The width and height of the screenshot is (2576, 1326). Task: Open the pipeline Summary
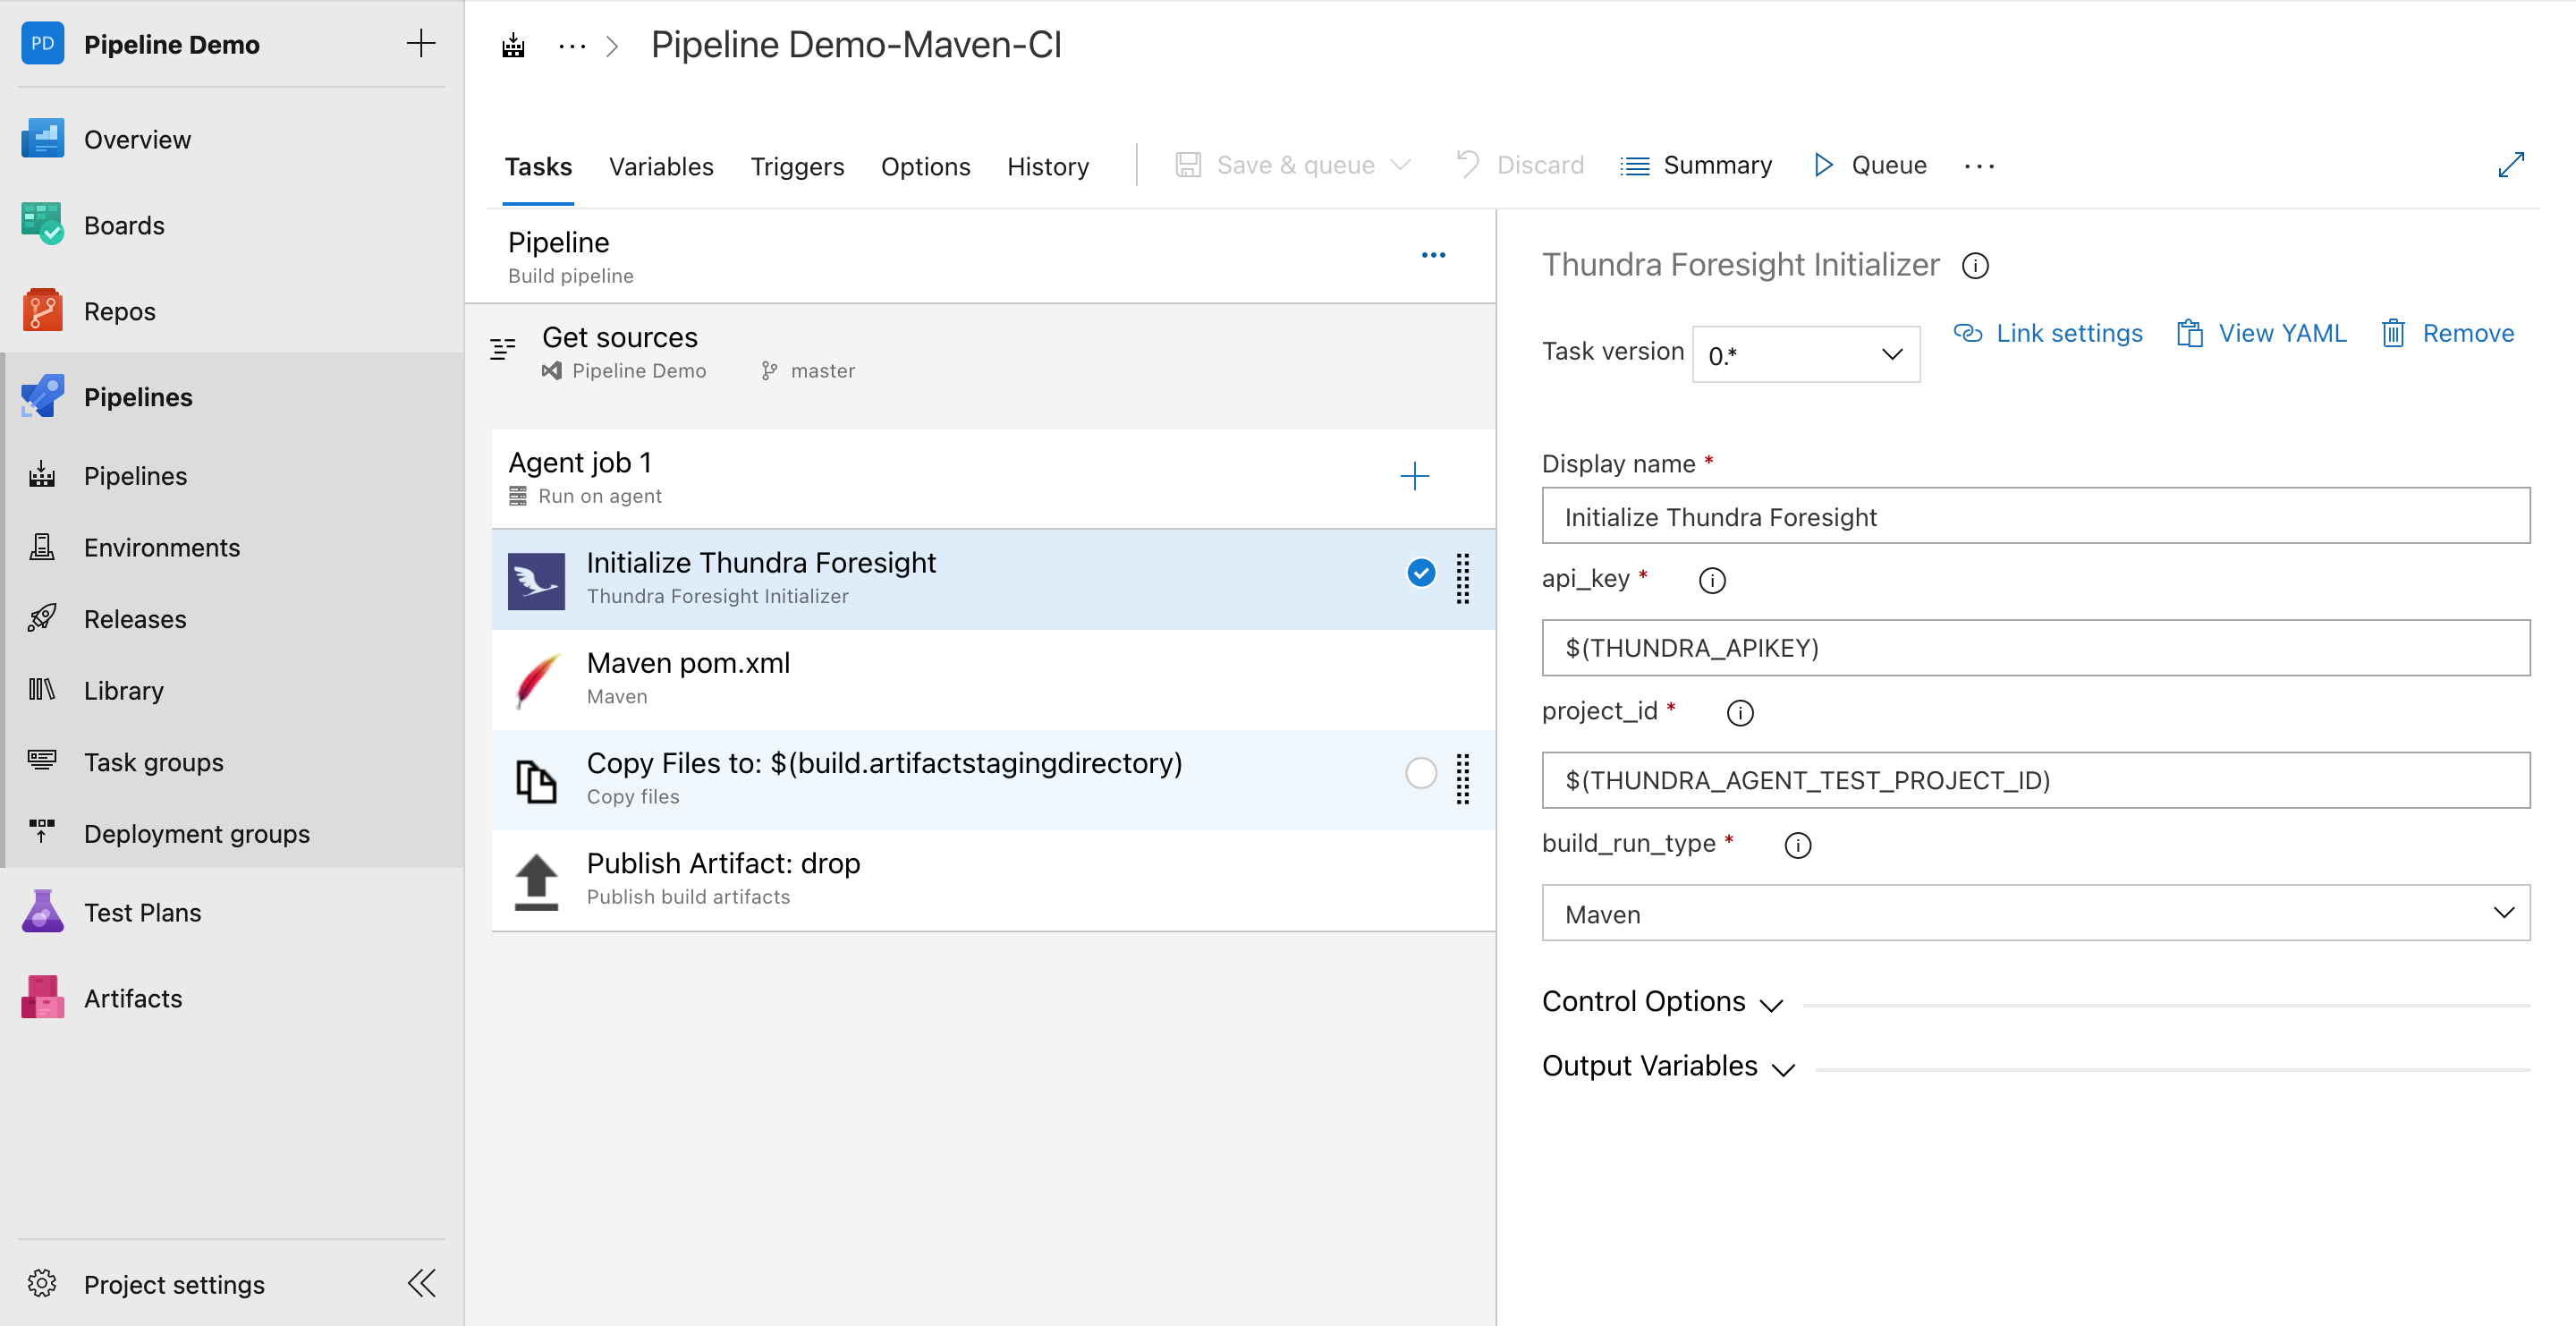[1696, 165]
